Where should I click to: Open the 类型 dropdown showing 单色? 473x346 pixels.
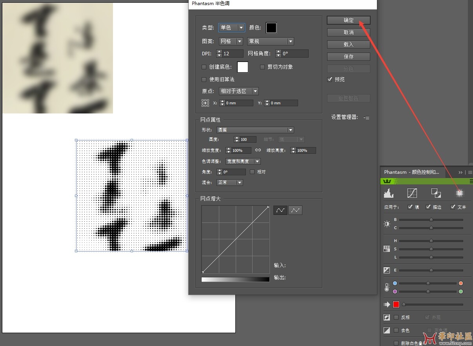point(232,27)
